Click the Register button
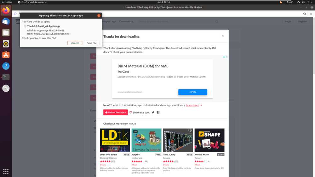This screenshot has height=177, width=315. point(302,21)
